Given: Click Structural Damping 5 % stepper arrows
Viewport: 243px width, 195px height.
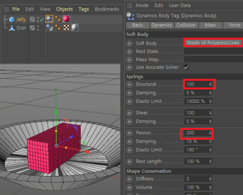Looking at the screenshot, I should (210, 93).
